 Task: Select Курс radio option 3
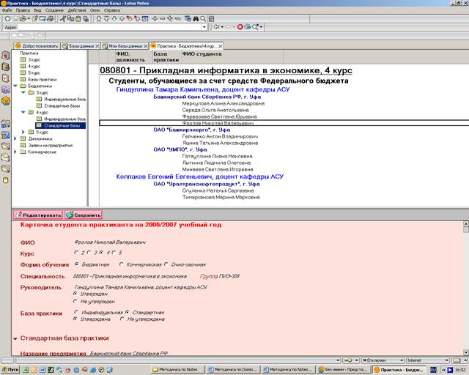(x=89, y=253)
